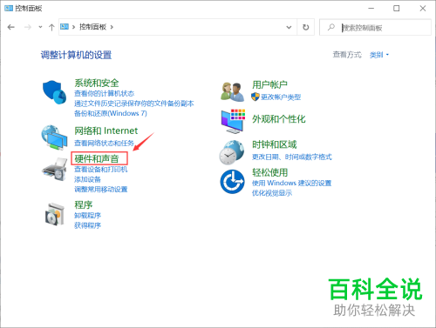Open 通过文件历史记录保存你的文件备份副本 link

pyautogui.click(x=134, y=104)
